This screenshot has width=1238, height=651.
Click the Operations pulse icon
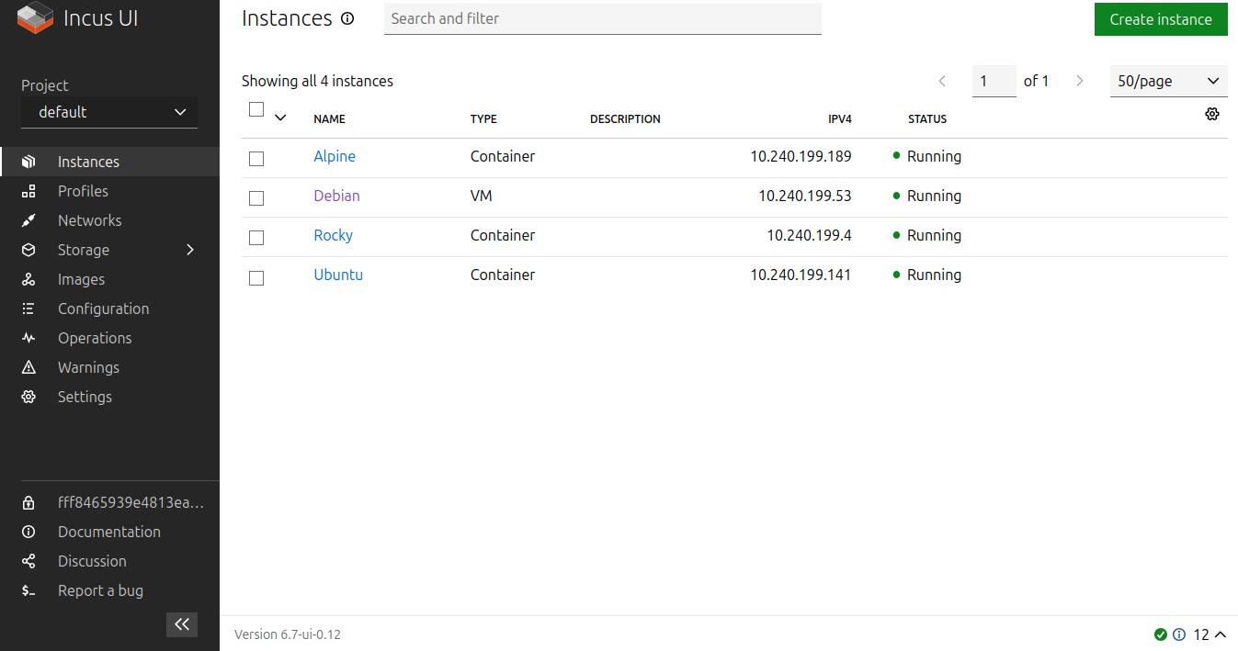click(28, 338)
